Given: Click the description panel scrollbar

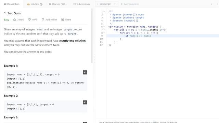Looking at the screenshot, I should point(92,36).
